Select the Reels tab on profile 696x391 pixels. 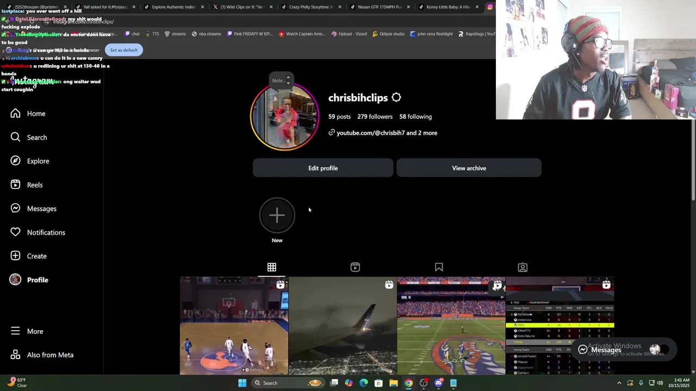coord(355,267)
